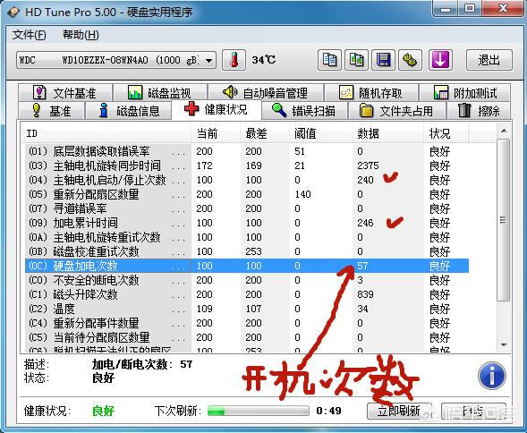Sort by the ID column header

click(x=106, y=133)
